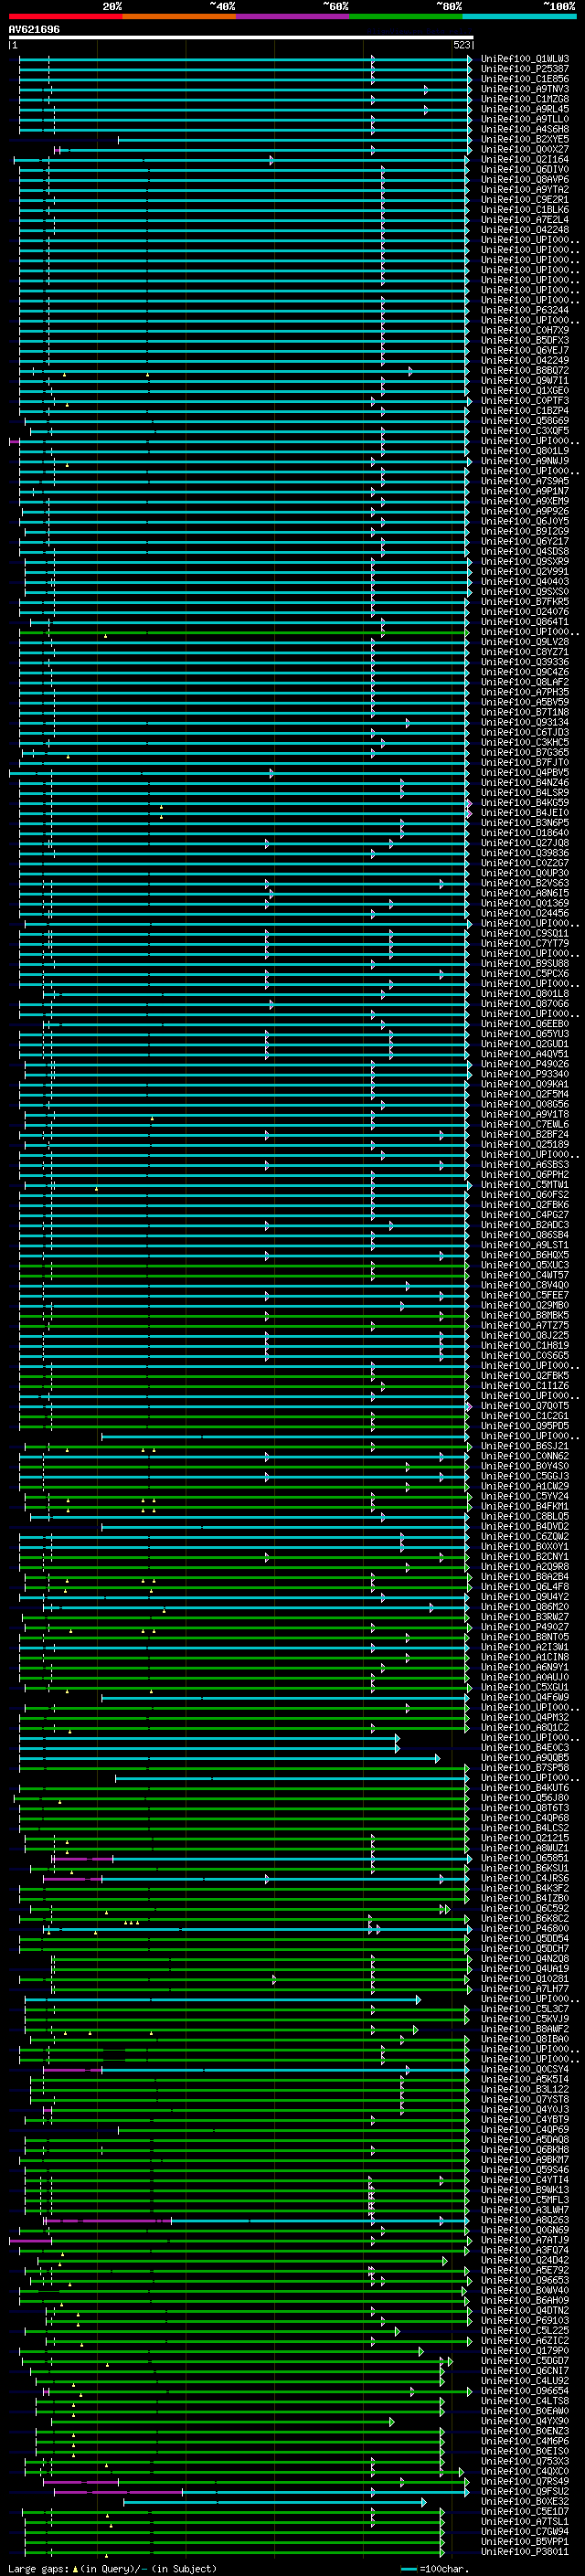Select hit label UniRef100_Q6VEJ7

click(x=525, y=350)
